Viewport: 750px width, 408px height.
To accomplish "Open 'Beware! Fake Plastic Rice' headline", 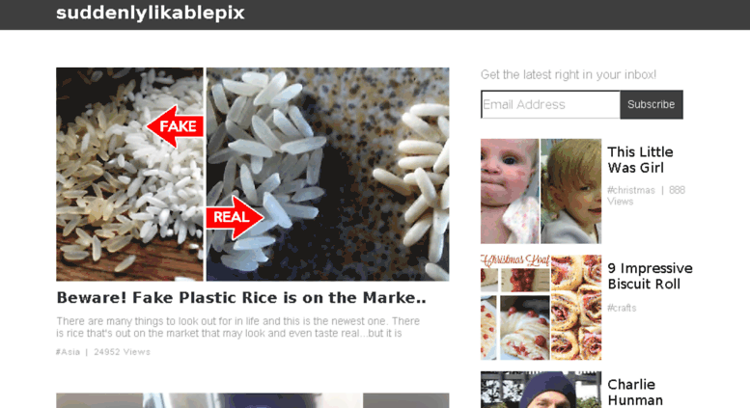I will coord(241,298).
